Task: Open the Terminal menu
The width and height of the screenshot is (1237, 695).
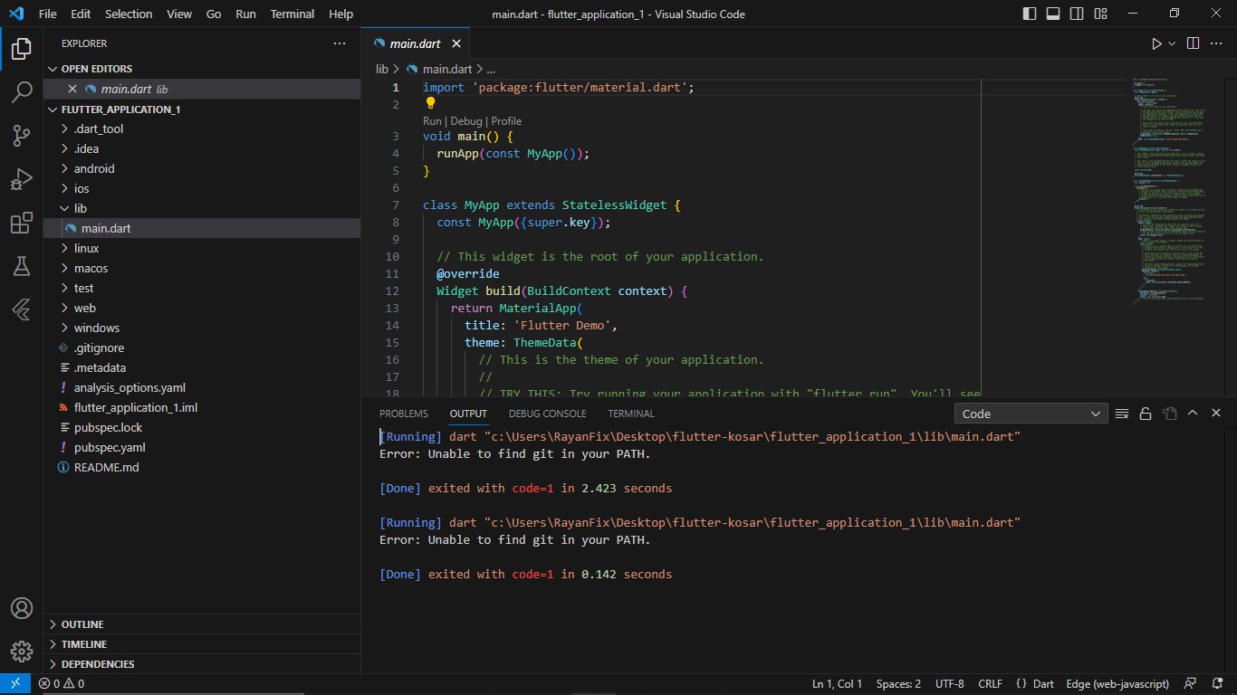Action: [292, 14]
